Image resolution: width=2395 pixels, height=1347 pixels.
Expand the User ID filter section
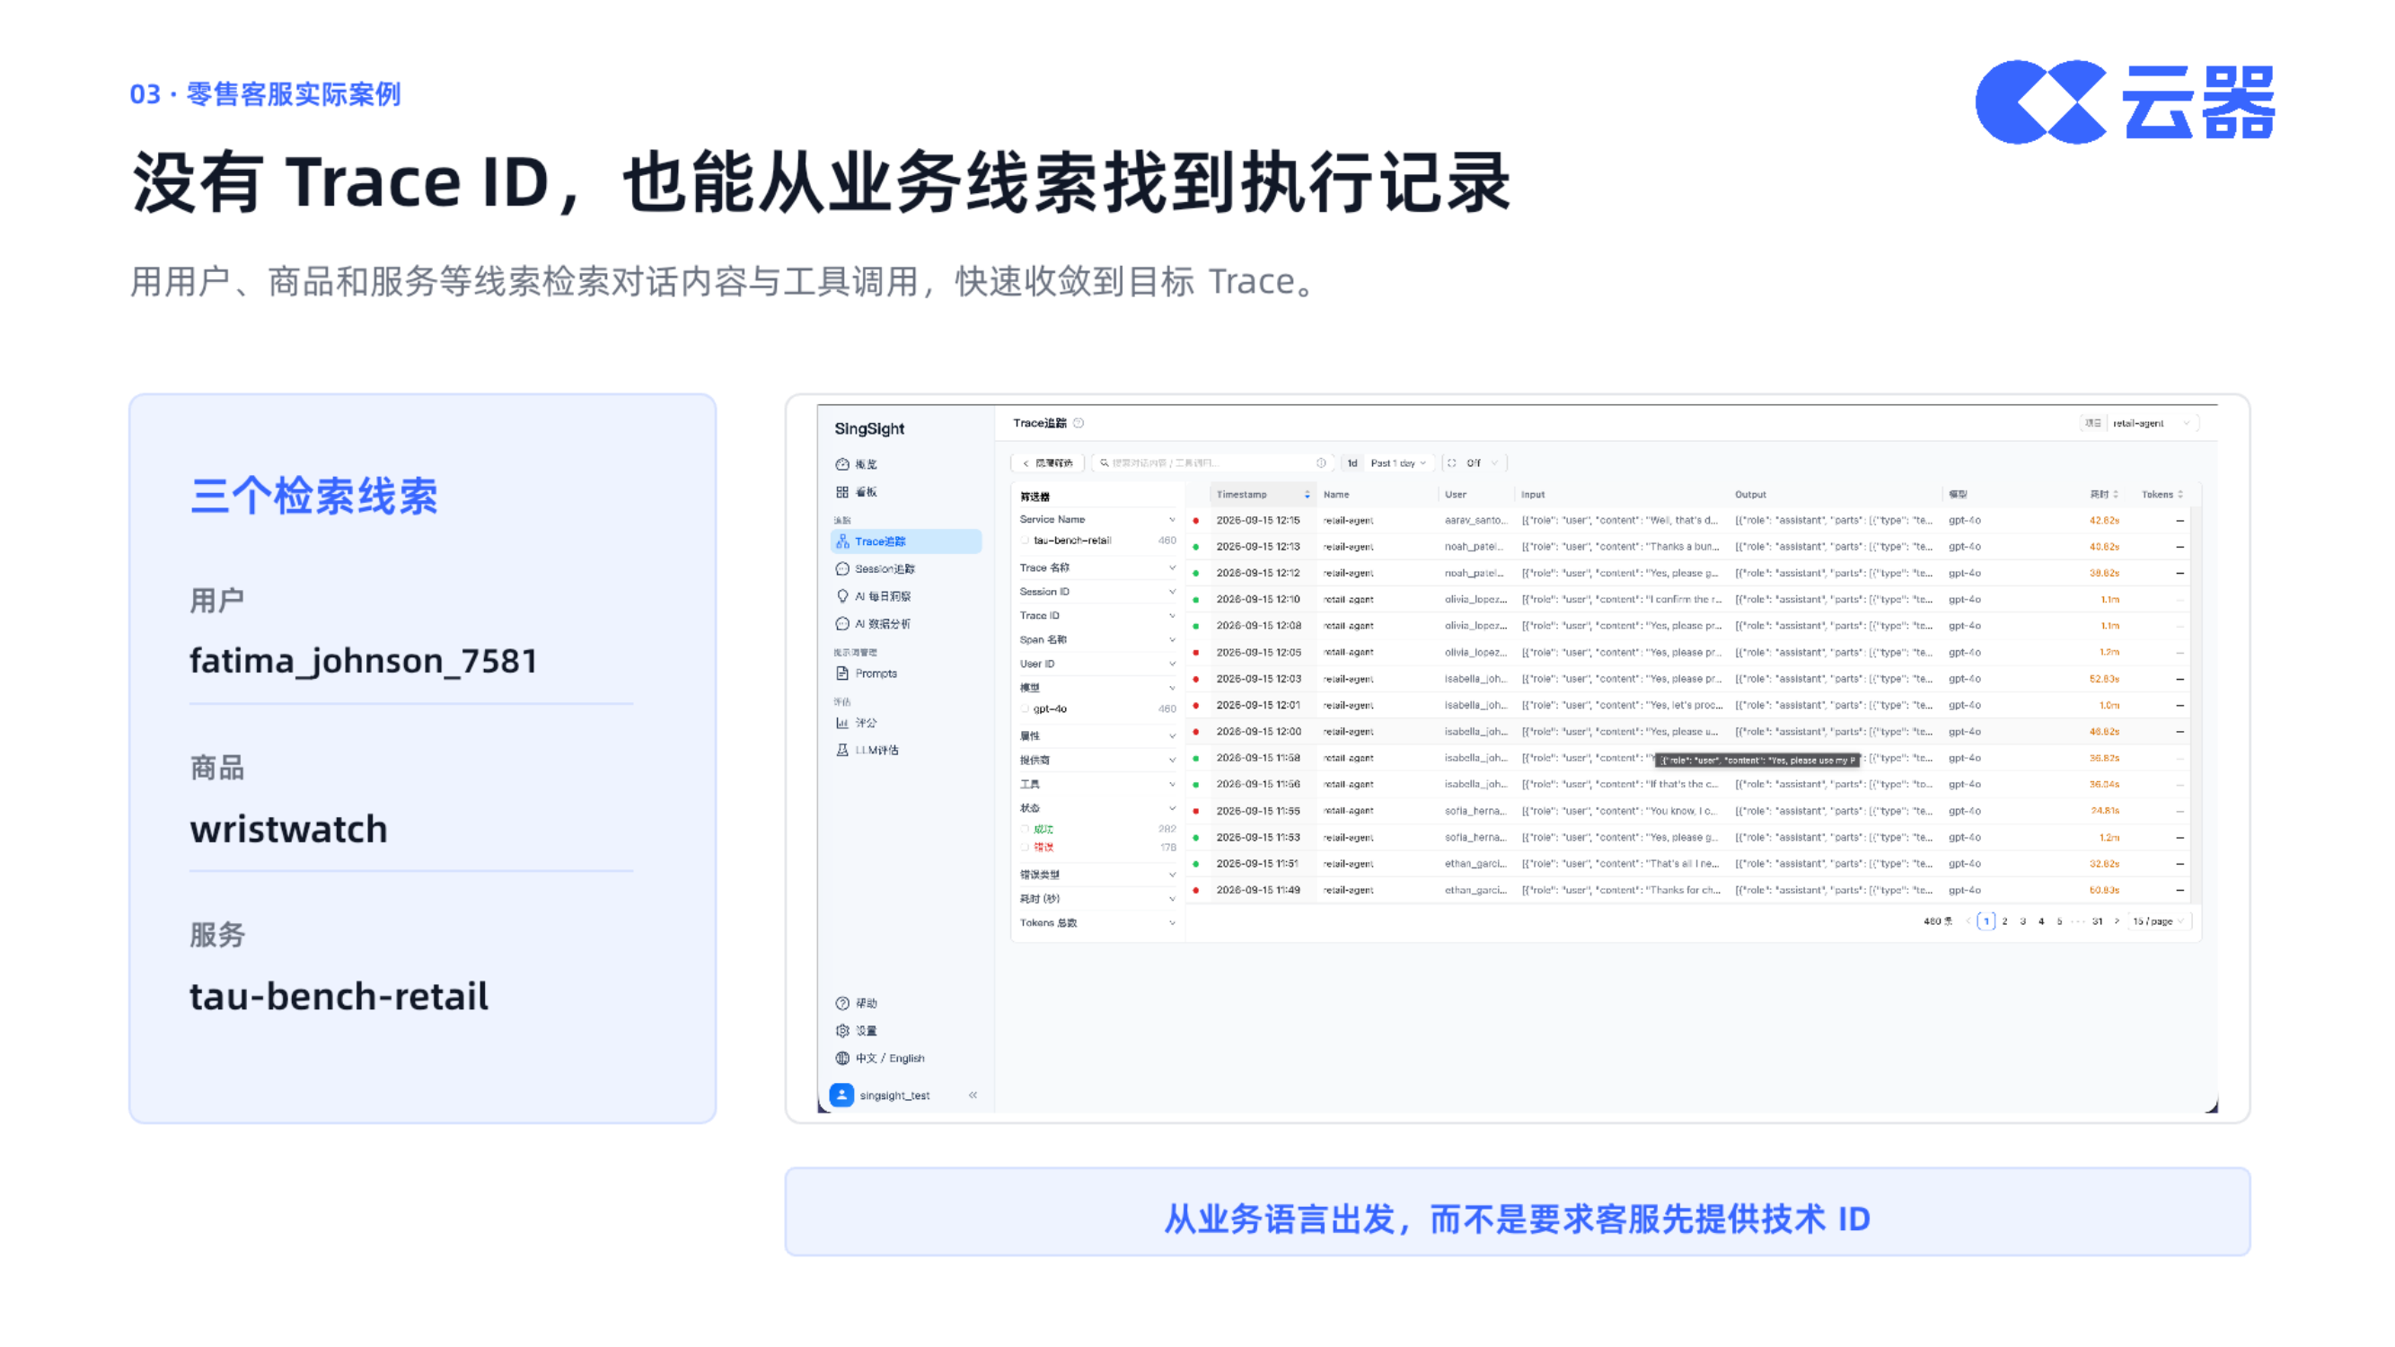(1097, 664)
